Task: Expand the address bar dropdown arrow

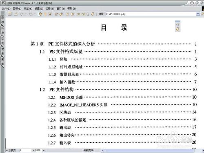Action: (198, 14)
